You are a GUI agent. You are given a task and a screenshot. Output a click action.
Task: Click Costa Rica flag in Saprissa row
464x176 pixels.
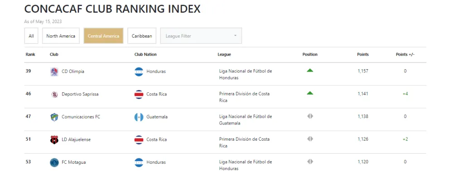pos(139,95)
